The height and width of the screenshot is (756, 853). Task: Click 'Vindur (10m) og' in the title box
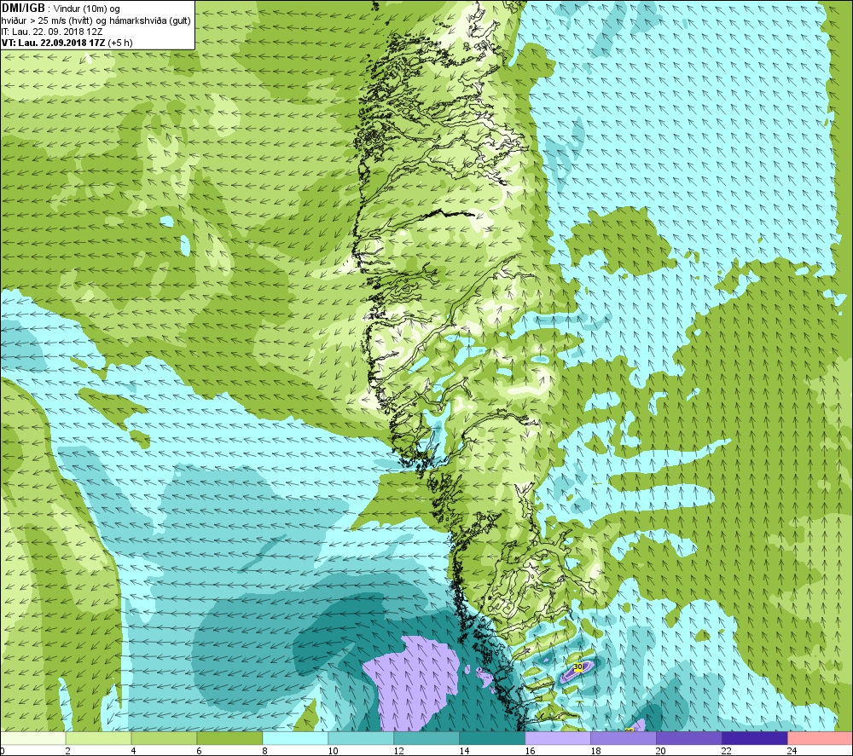pos(86,9)
